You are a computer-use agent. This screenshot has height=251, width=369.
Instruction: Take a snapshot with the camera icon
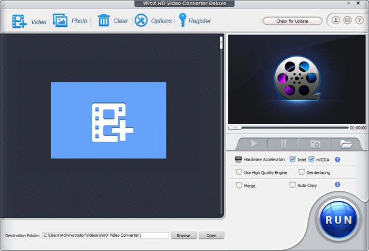(x=315, y=144)
